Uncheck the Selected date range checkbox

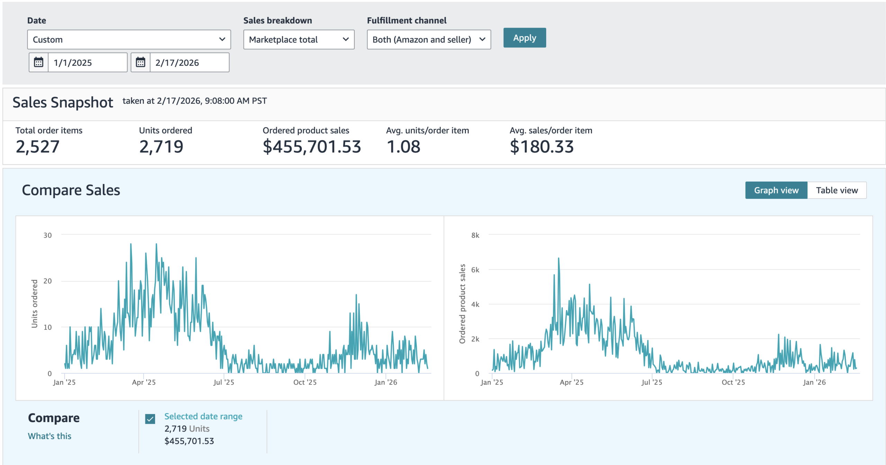[x=150, y=419]
